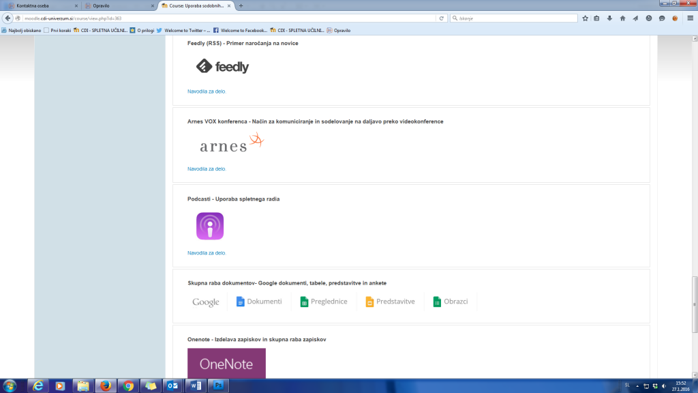
Task: Click the Feedly logo image
Action: tap(222, 66)
